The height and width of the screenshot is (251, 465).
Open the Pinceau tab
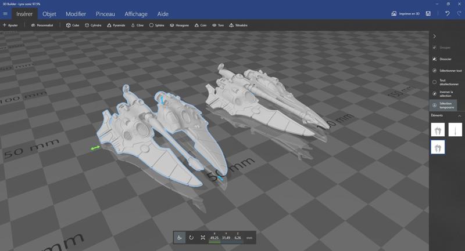click(105, 13)
